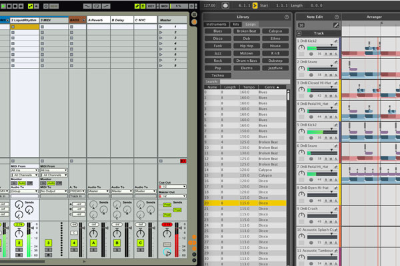Click the Ableton transport Play button
Screen dimensions: 400x266
point(3,6)
